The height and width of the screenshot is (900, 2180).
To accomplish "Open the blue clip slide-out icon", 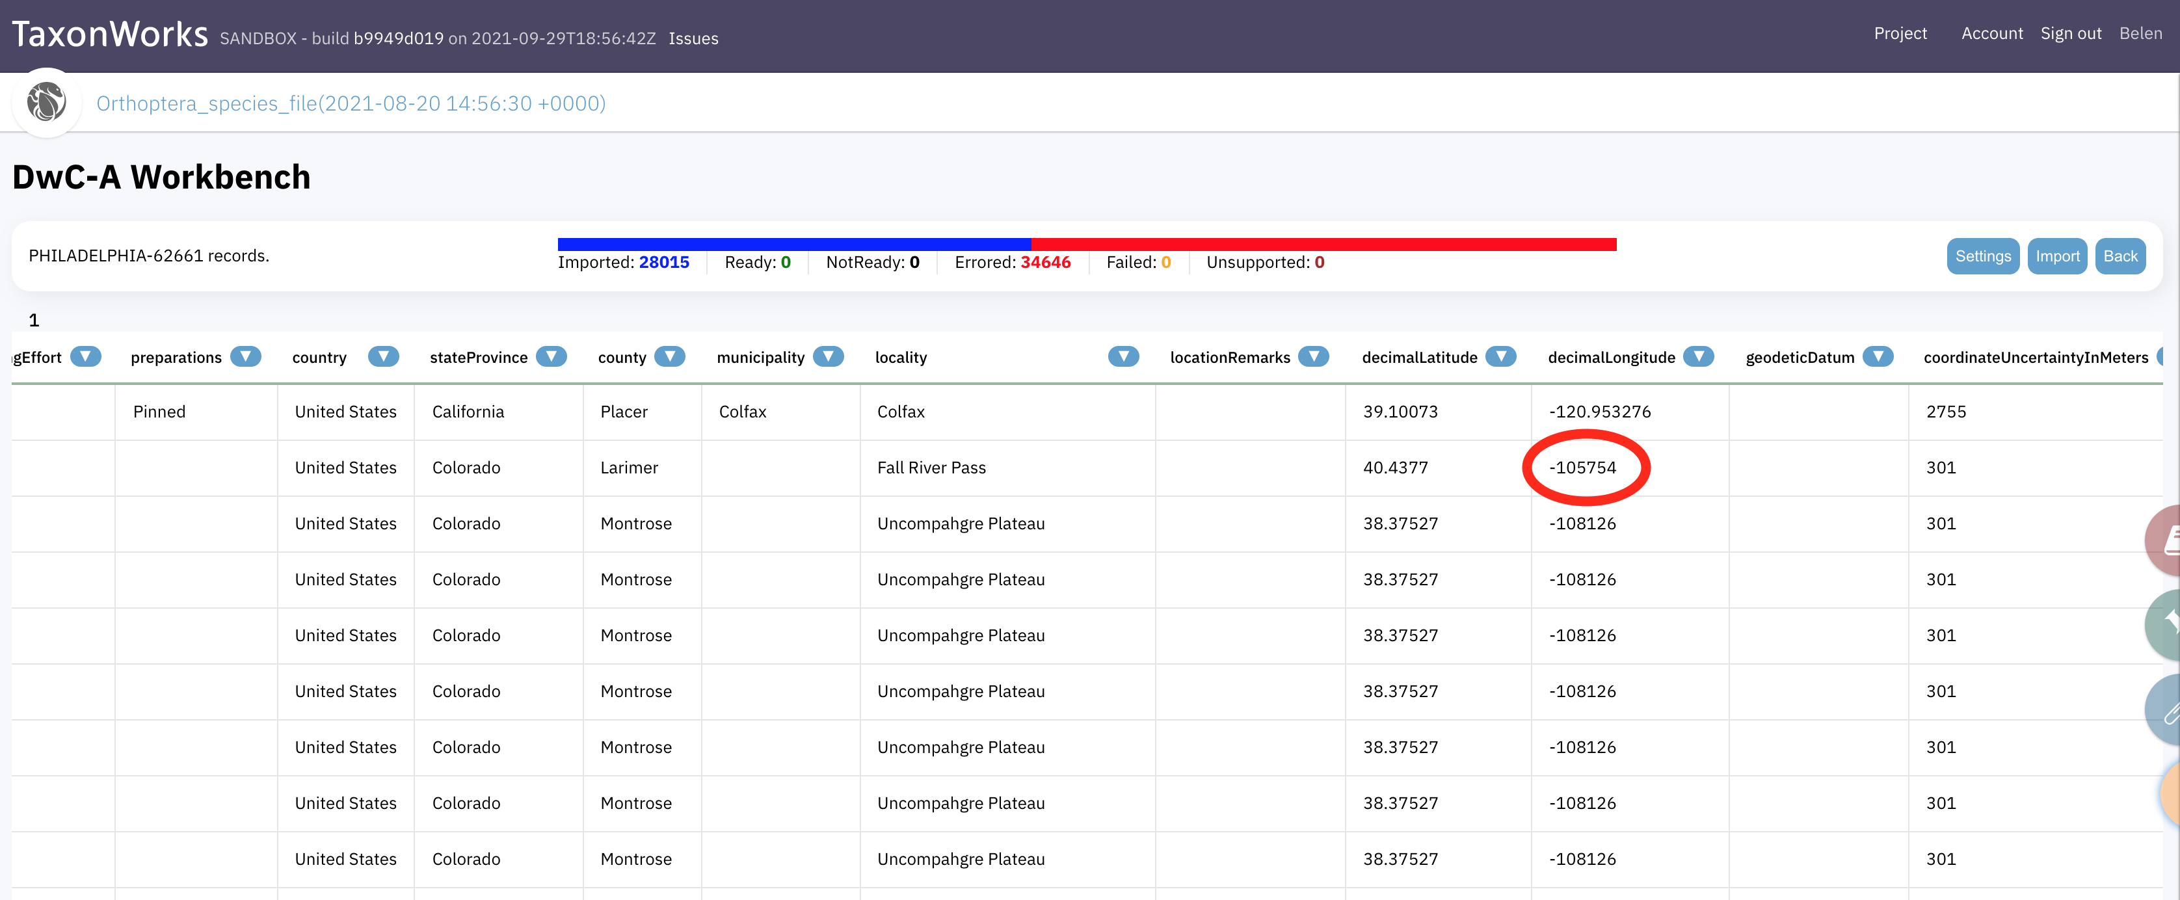I will [2167, 711].
